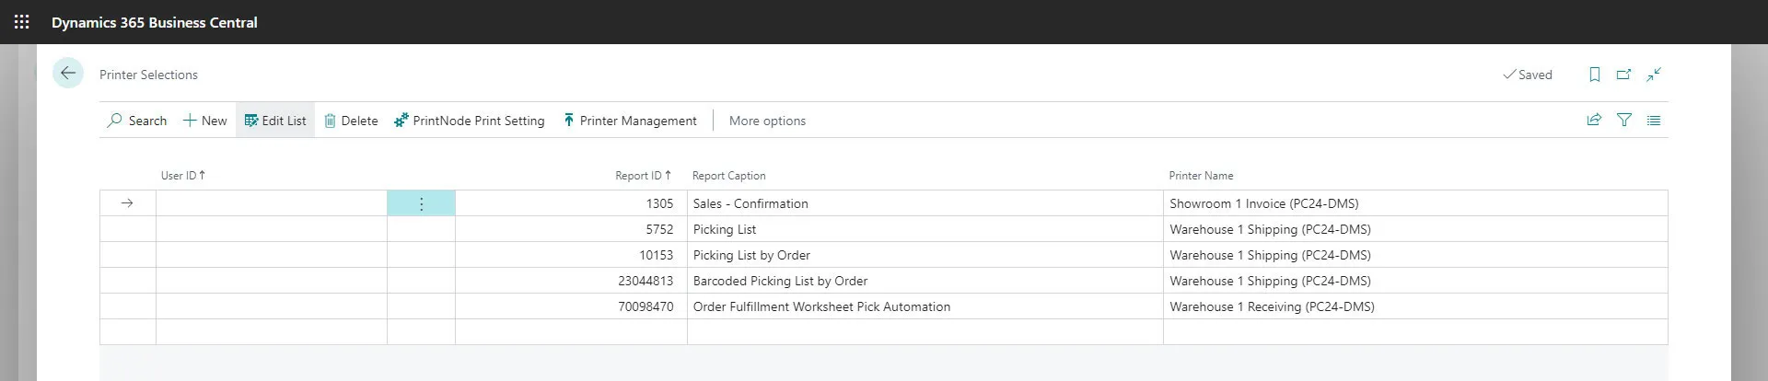The width and height of the screenshot is (1768, 381).
Task: Select the Warehouse 1 Receiving printer cell
Action: [x=1271, y=306]
